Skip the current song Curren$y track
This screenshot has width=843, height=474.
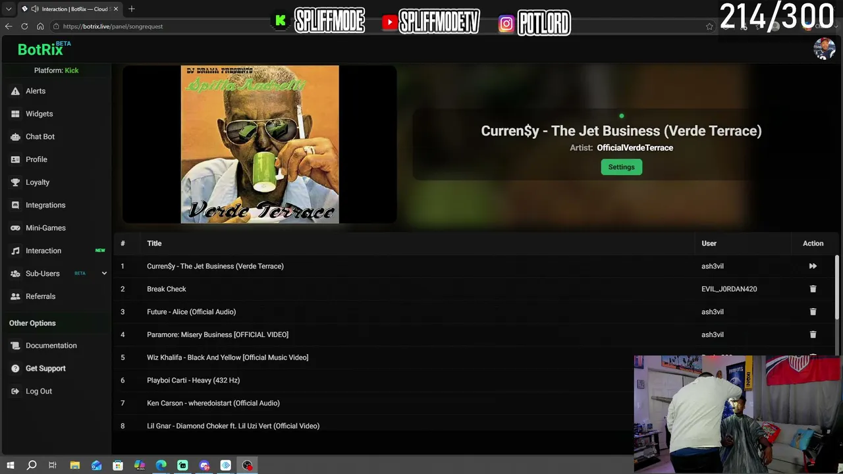813,266
